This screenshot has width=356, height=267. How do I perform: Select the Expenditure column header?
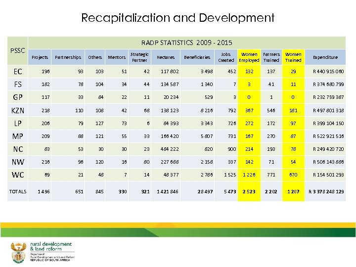[x=325, y=57]
